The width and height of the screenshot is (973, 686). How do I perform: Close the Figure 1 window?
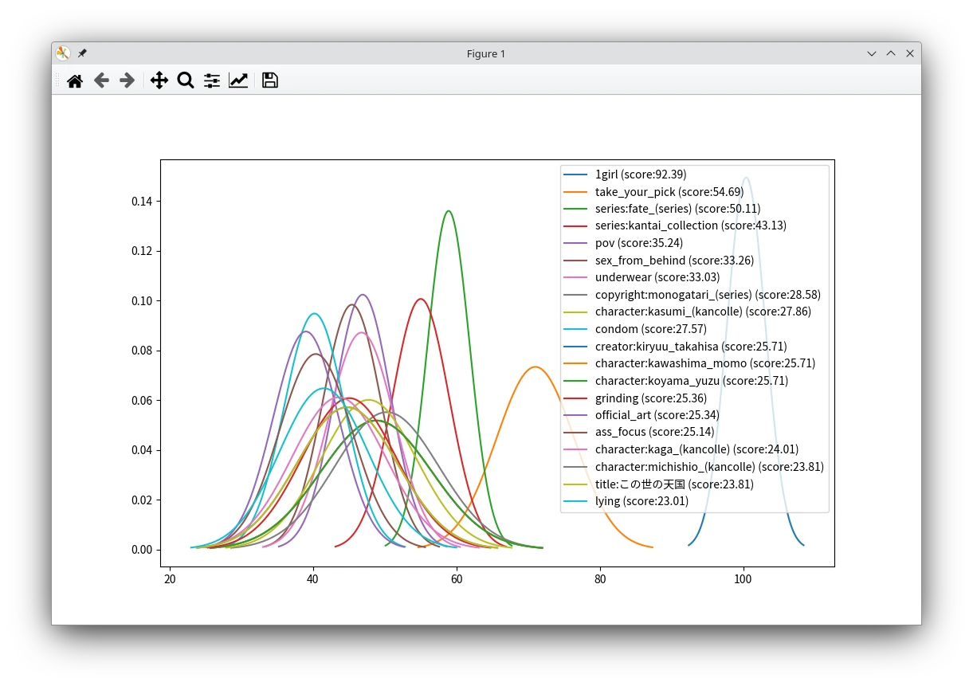(x=910, y=53)
